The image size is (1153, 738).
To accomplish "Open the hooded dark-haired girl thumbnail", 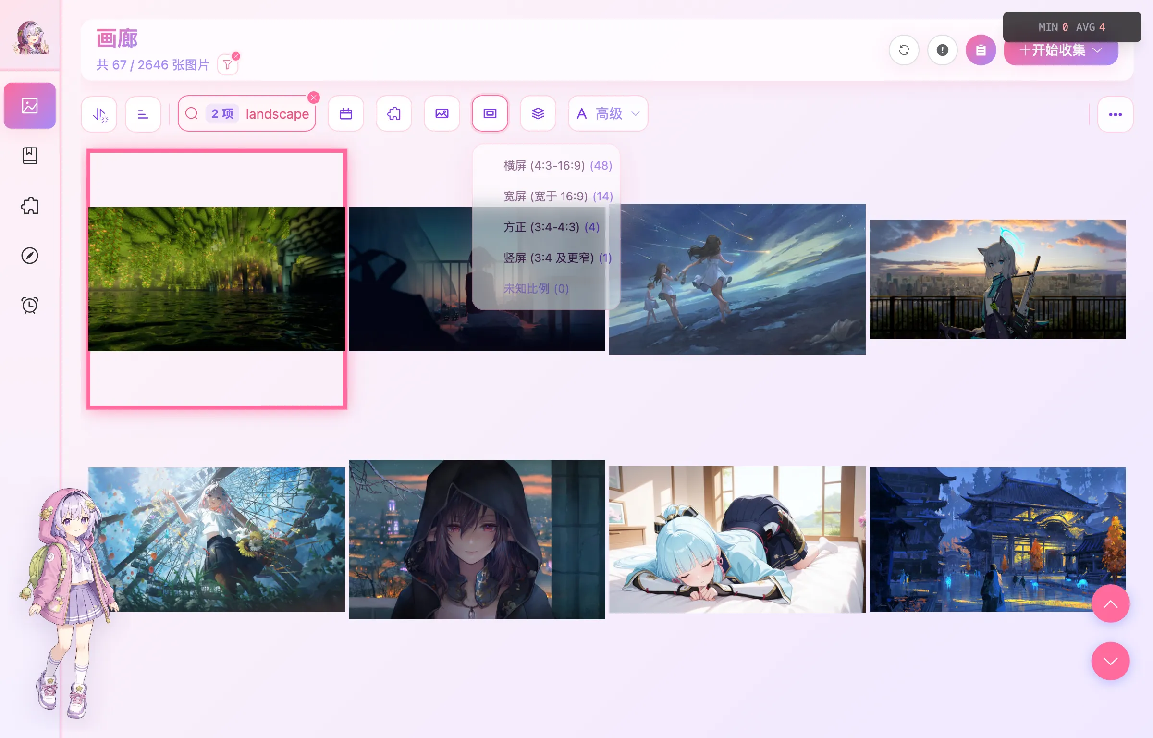I will pos(477,540).
